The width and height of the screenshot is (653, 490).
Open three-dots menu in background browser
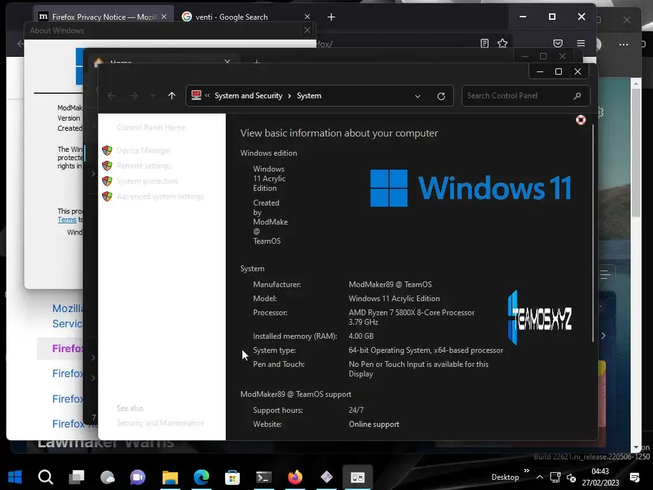(x=624, y=45)
